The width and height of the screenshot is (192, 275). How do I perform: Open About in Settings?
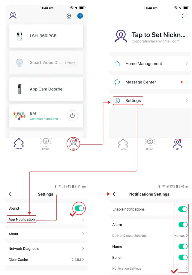[46, 234]
